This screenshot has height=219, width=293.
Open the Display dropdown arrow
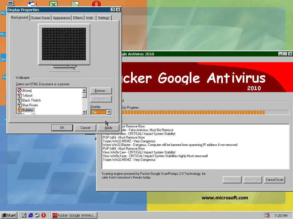click(109, 112)
